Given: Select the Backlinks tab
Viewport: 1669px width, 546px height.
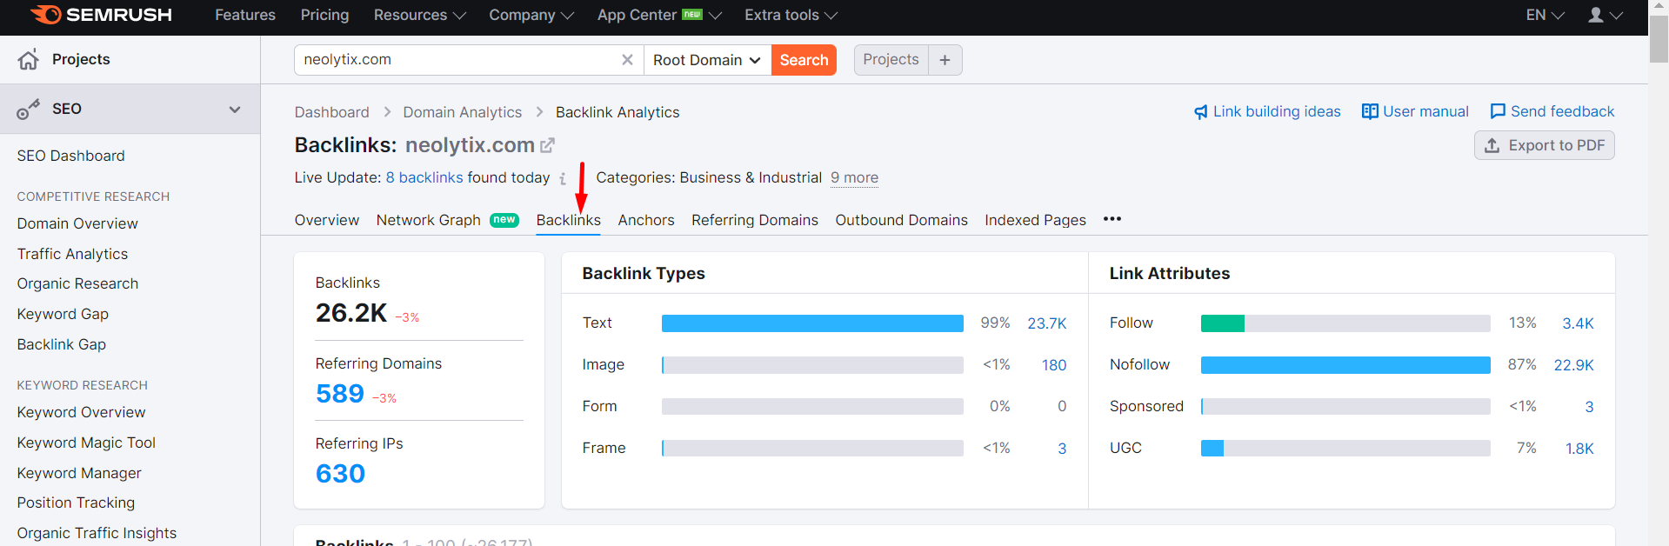Looking at the screenshot, I should tap(569, 220).
